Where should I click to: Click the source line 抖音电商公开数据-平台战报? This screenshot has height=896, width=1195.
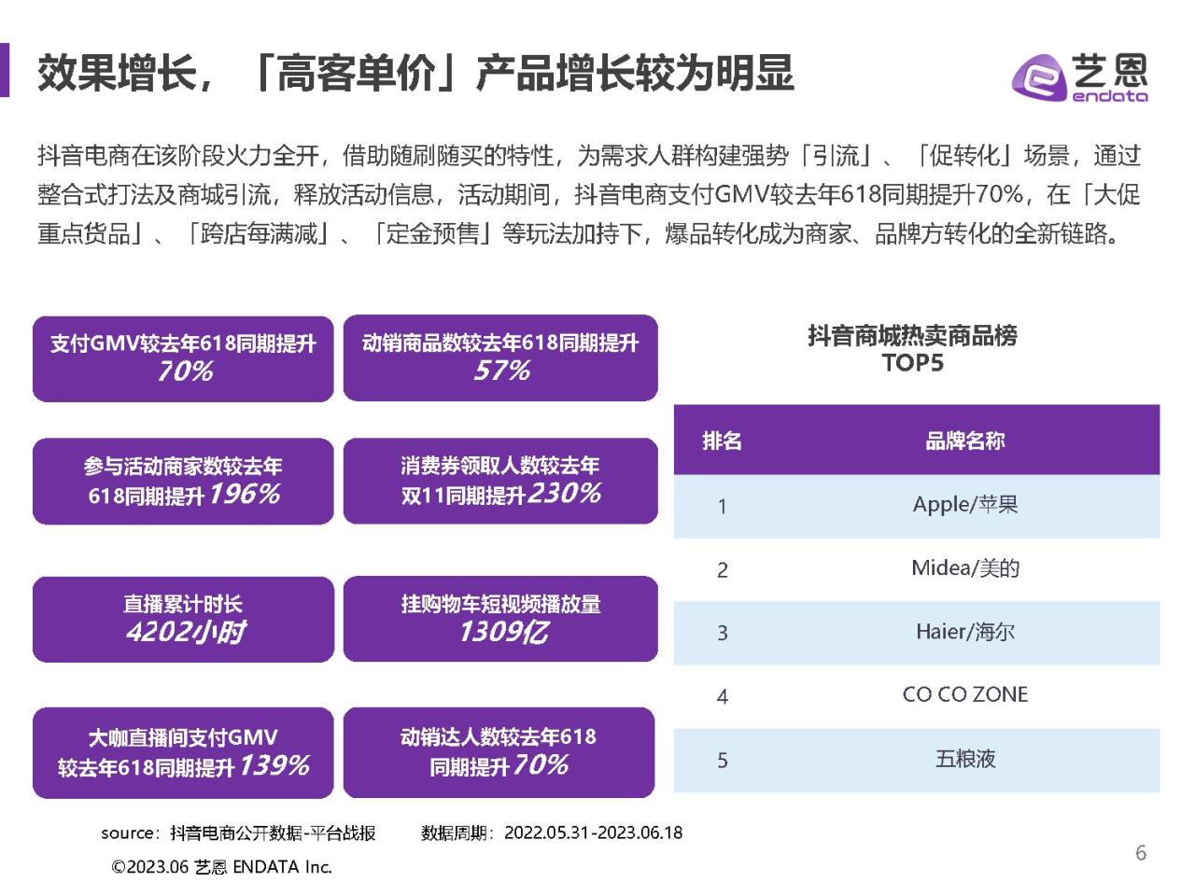[238, 833]
